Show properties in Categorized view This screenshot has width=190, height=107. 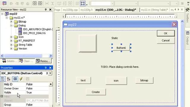pyautogui.click(x=3, y=79)
